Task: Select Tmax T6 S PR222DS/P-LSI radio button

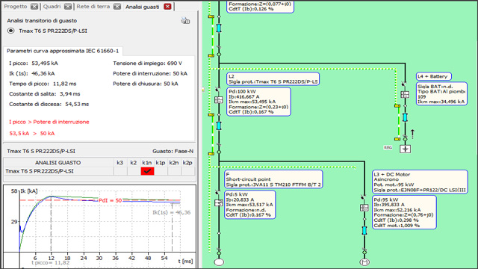Action: click(x=11, y=31)
